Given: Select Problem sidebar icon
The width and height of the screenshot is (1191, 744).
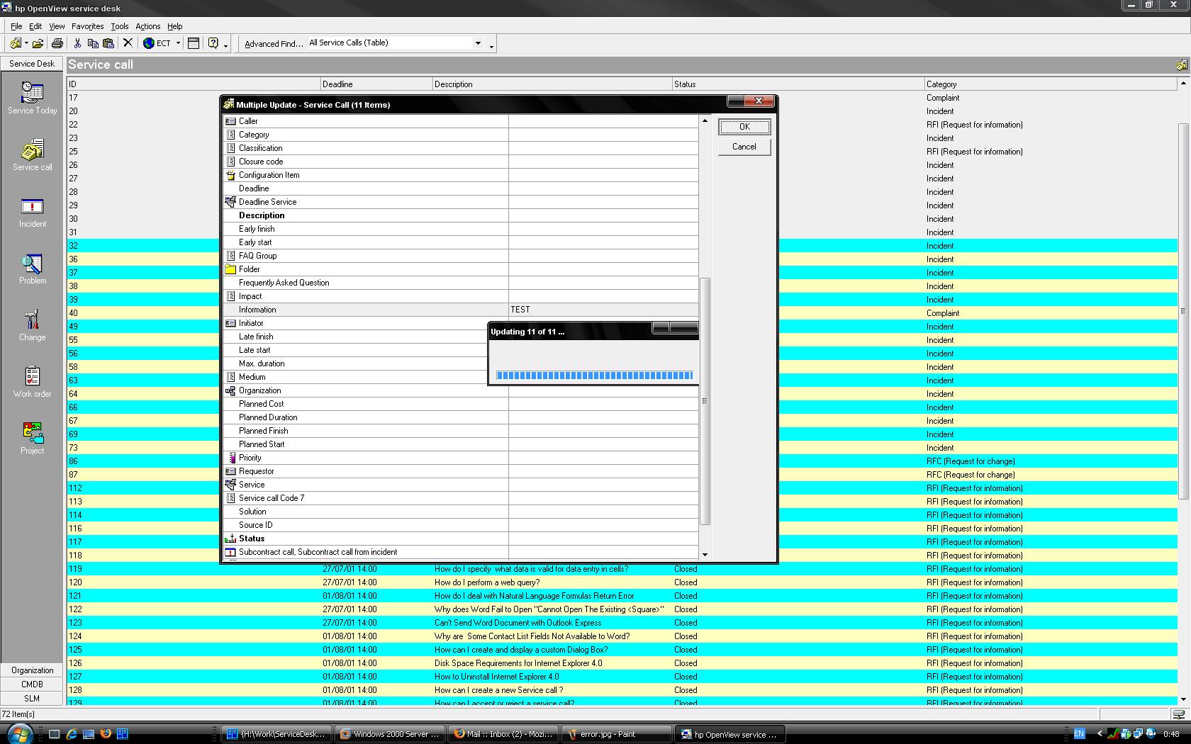Looking at the screenshot, I should [32, 268].
